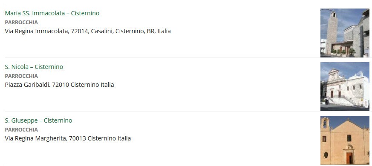Viewport: 372px width, 166px height.
Task: Open the S. Giuseppe – Cisternino parish link
Action: tap(38, 120)
